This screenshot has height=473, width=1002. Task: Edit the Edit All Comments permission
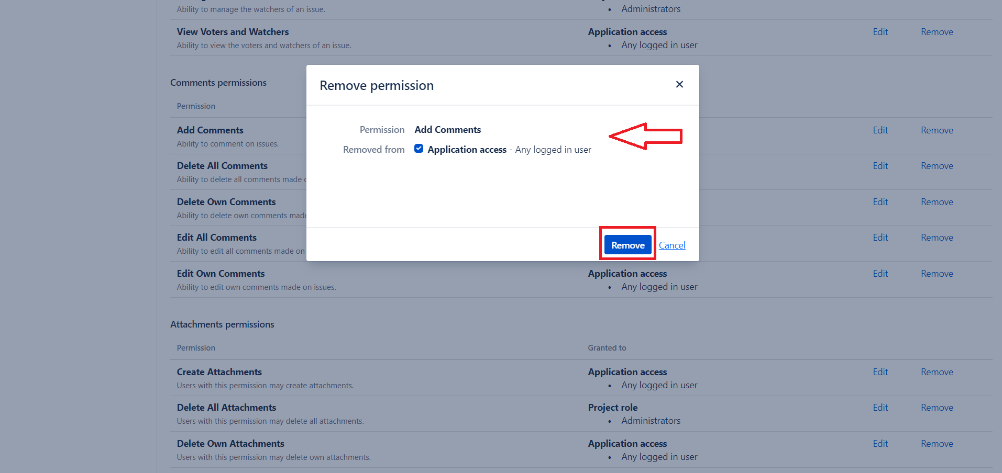click(x=880, y=238)
